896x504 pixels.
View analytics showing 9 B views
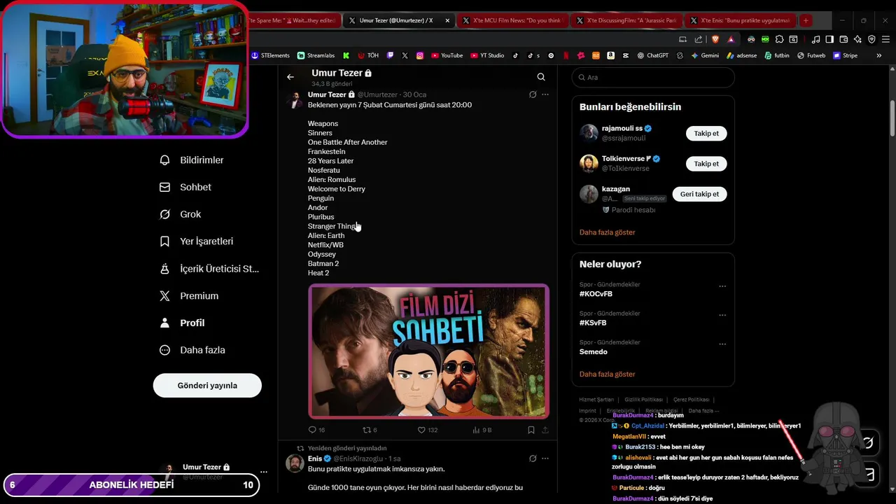(x=482, y=430)
